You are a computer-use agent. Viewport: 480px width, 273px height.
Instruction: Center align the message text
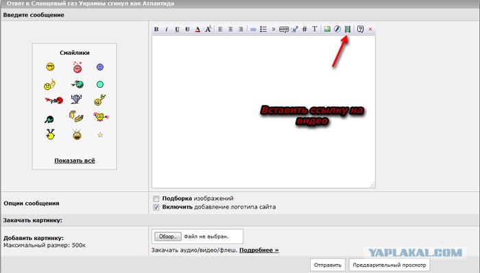[x=230, y=29]
